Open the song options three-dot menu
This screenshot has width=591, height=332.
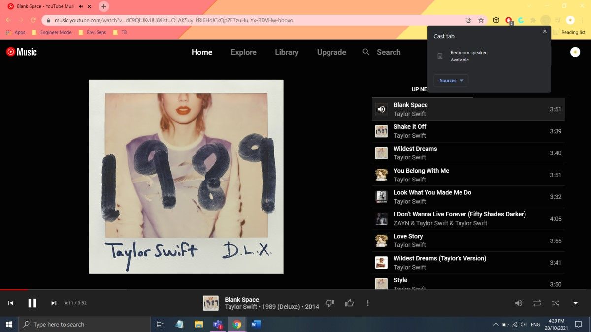pos(367,303)
